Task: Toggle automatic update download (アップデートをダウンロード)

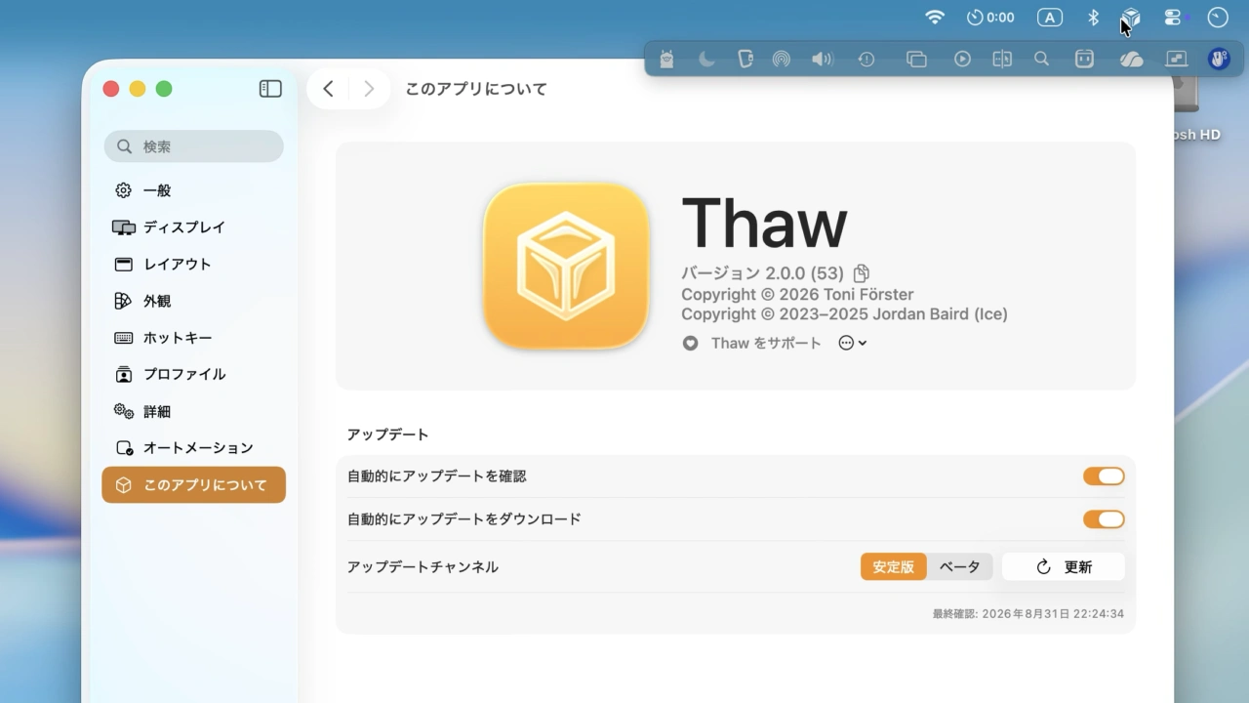Action: click(1104, 519)
